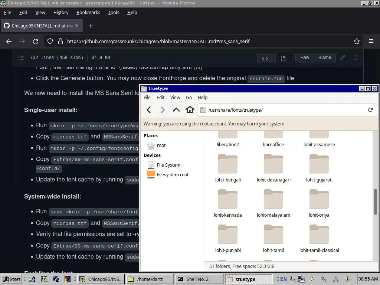Click the volume speaker tray icon
Viewport: 380px width, 285px height.
tap(347, 279)
